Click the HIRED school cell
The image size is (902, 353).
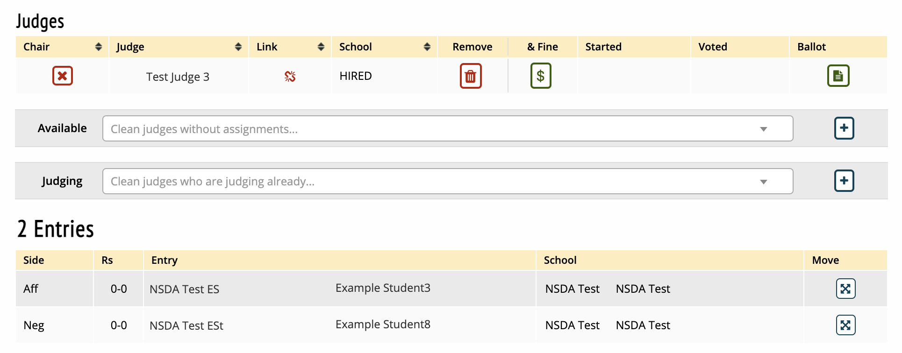click(356, 76)
